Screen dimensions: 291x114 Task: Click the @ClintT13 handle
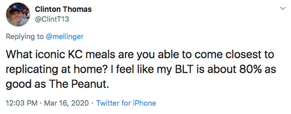click(52, 19)
